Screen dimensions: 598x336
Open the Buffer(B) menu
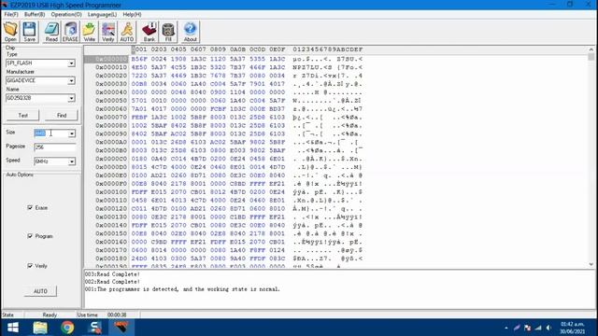pyautogui.click(x=35, y=15)
